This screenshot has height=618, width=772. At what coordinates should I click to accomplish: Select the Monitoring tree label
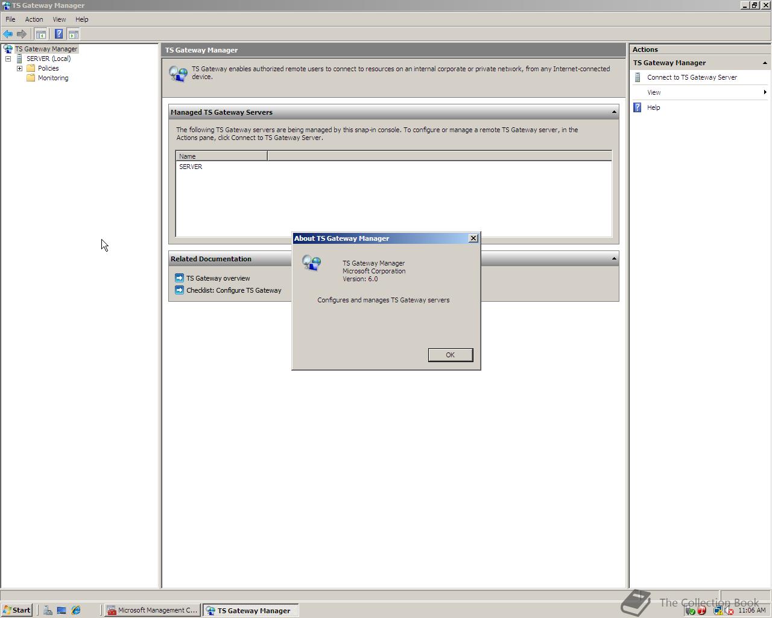pyautogui.click(x=53, y=78)
